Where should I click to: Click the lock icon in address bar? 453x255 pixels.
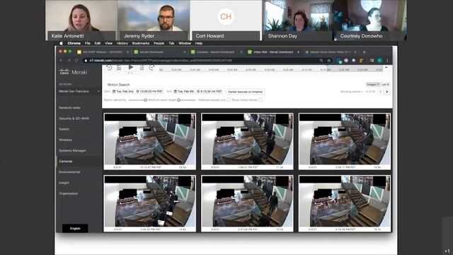point(86,60)
